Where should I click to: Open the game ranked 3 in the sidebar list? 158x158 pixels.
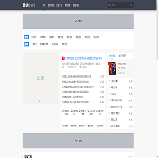[x=114, y=87]
